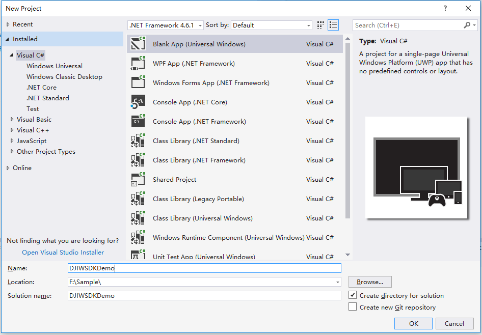Click the Console App (.NET Framework) icon
The image size is (482, 335).
tap(138, 121)
